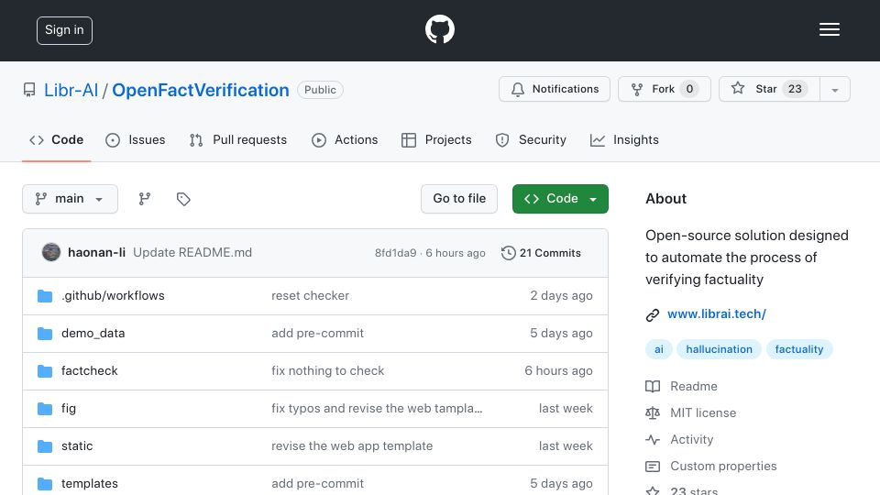View tags via the tag icon
The height and width of the screenshot is (495, 880).
click(183, 199)
